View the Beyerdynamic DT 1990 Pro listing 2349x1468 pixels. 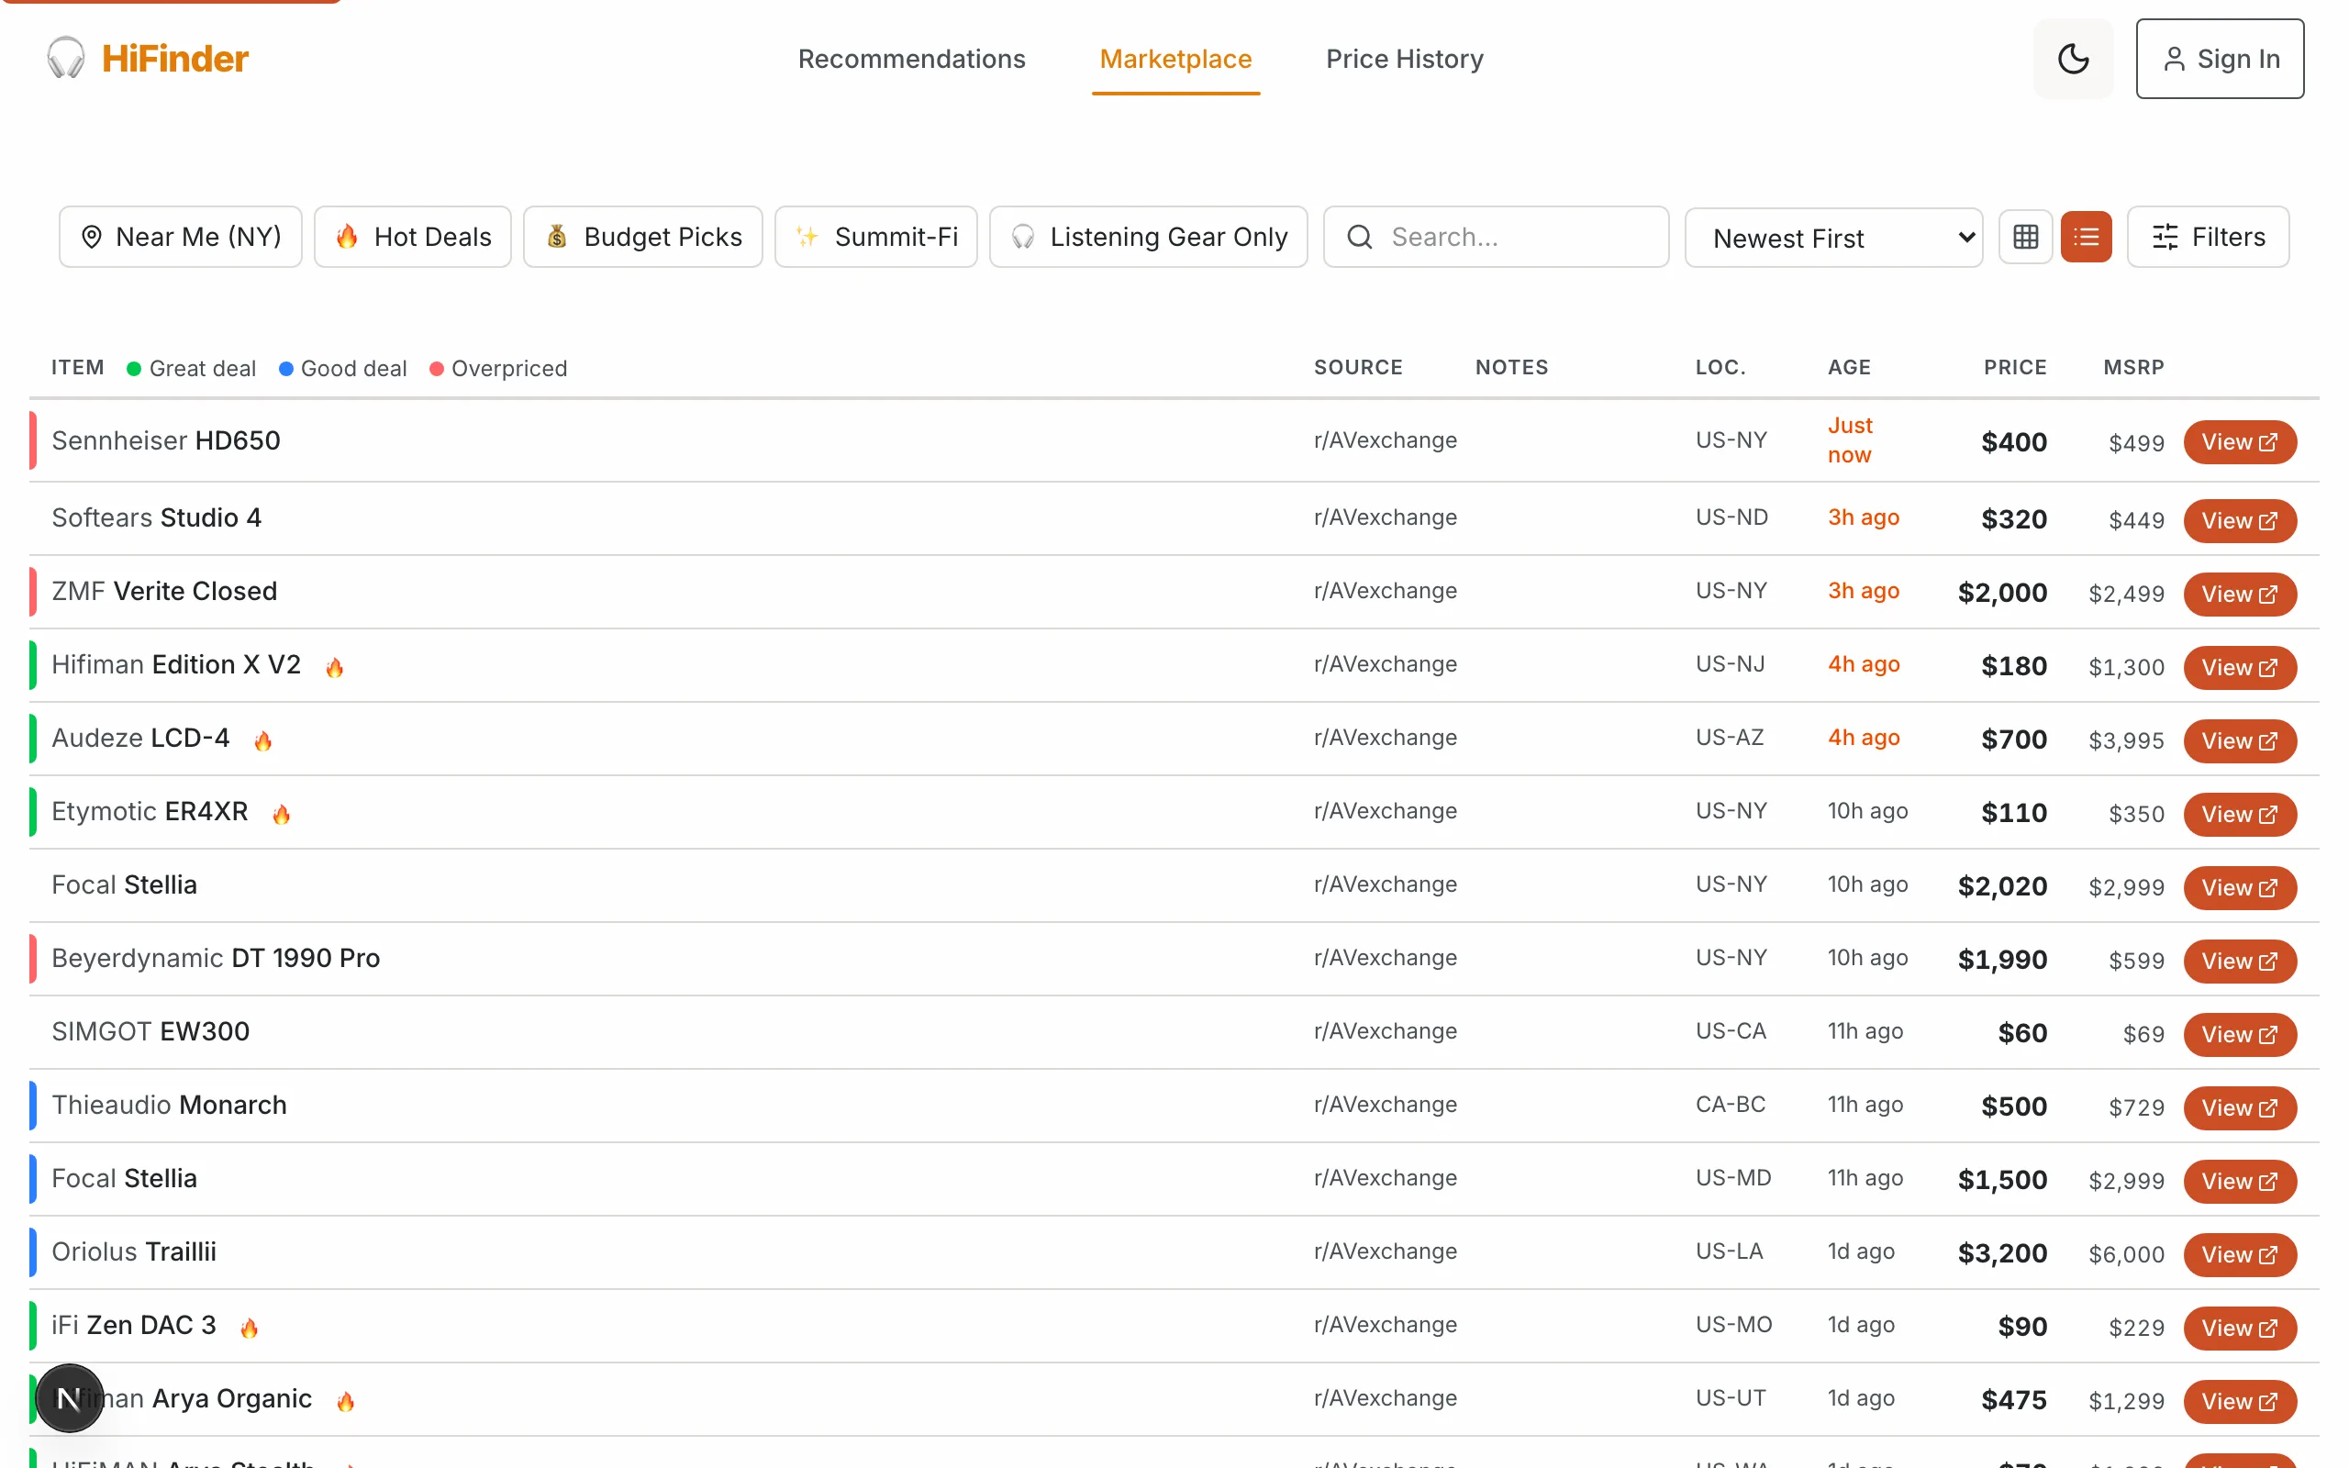tap(2239, 962)
